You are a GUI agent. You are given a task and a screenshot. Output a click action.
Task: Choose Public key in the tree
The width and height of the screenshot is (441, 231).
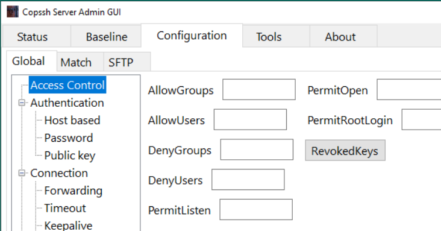tap(70, 156)
